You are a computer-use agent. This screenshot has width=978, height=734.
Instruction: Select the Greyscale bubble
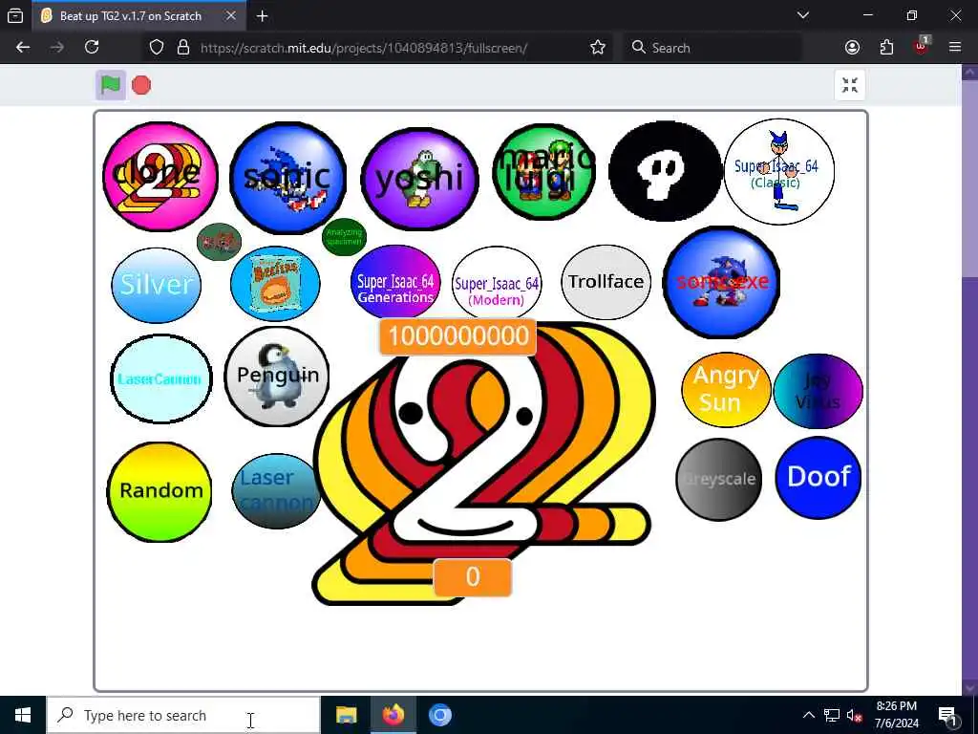(x=718, y=480)
